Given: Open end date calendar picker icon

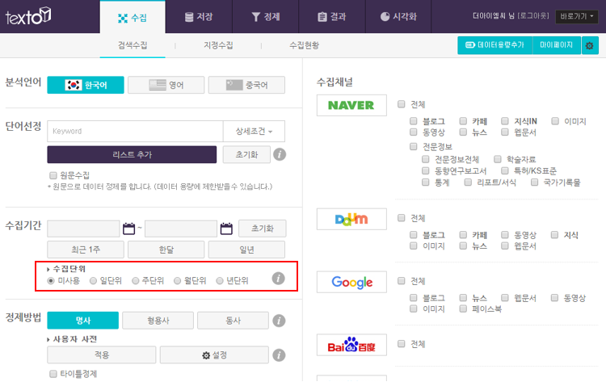Looking at the screenshot, I should pos(226,229).
